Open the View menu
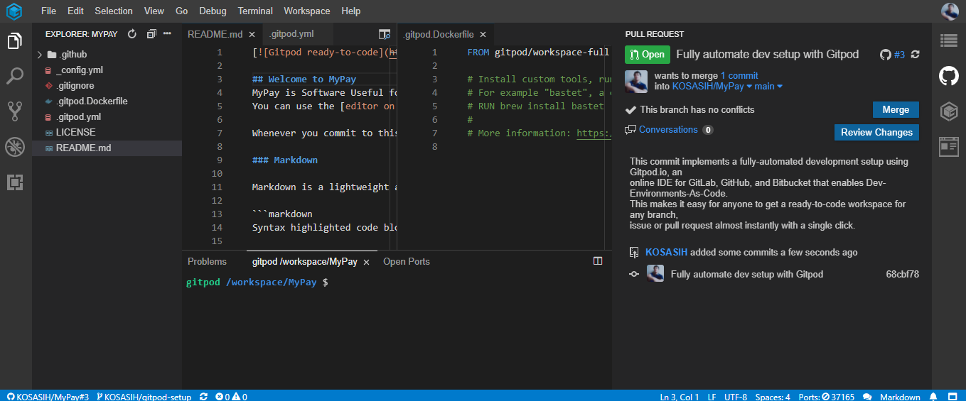 point(154,11)
